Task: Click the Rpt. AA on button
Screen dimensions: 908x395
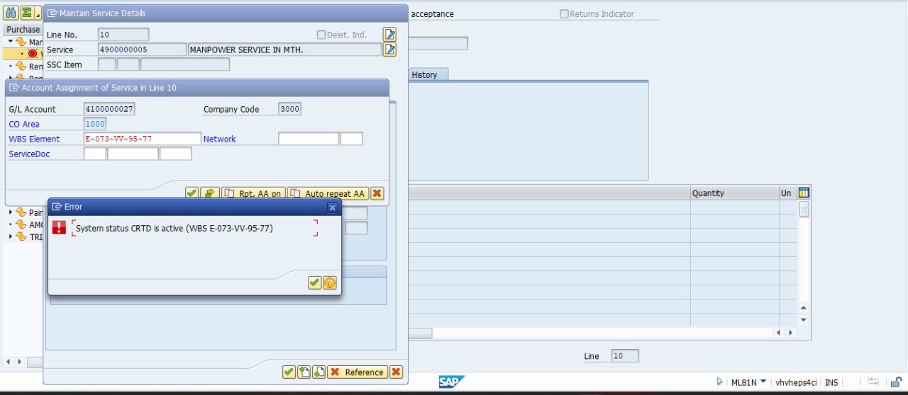Action: point(253,193)
